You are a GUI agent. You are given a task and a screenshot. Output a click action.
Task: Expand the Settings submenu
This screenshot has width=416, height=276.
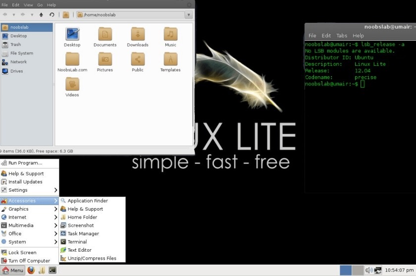pyautogui.click(x=29, y=190)
